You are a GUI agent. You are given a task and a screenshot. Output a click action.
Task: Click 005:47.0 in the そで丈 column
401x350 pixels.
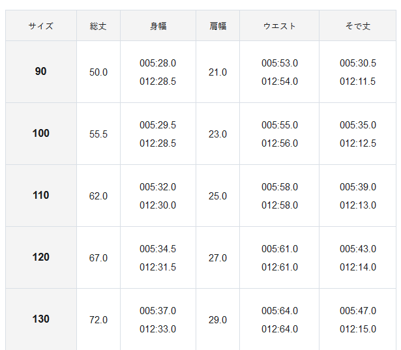[x=358, y=311]
